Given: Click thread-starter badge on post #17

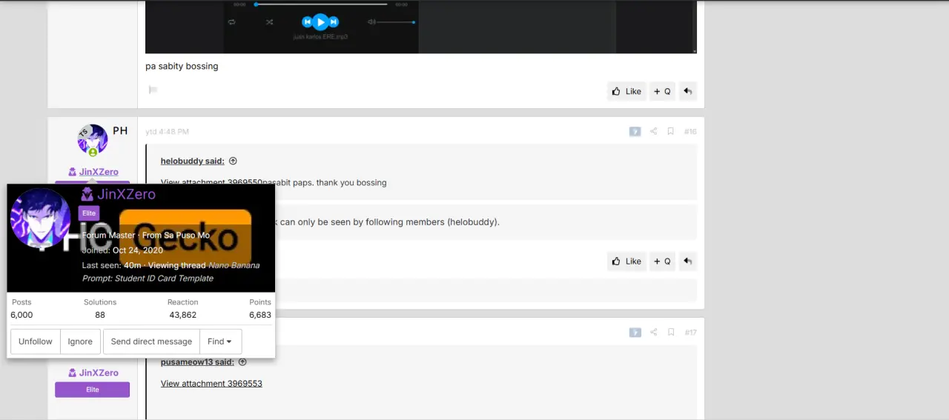Looking at the screenshot, I should [x=635, y=333].
